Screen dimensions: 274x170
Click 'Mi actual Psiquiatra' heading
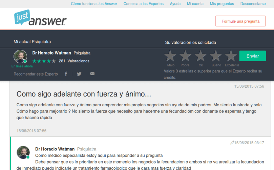[32, 42]
